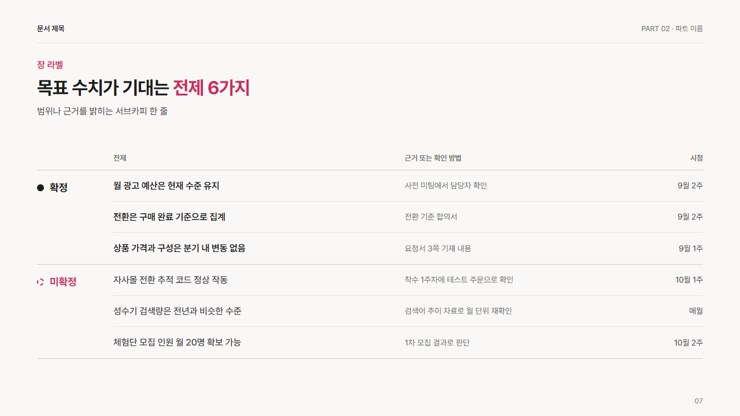The height and width of the screenshot is (416, 740).
Task: Click the solid circle icon beside 확정
Action: pos(40,188)
